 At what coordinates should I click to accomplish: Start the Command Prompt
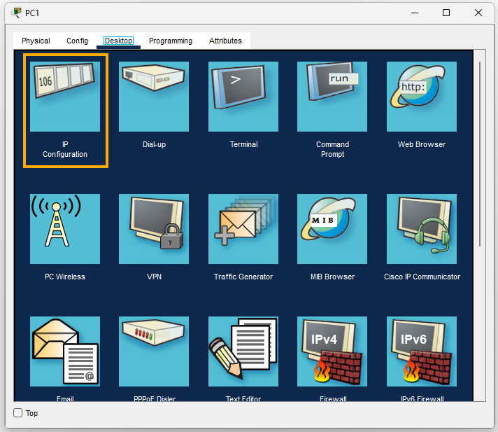click(x=332, y=97)
